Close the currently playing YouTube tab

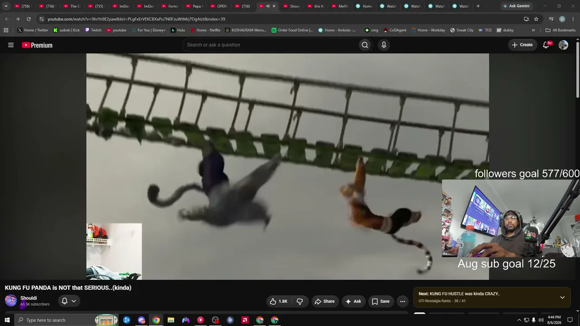(274, 6)
